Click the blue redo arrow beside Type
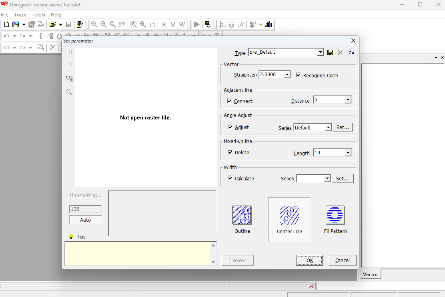Viewport: 445px width, 297px height. [x=351, y=53]
